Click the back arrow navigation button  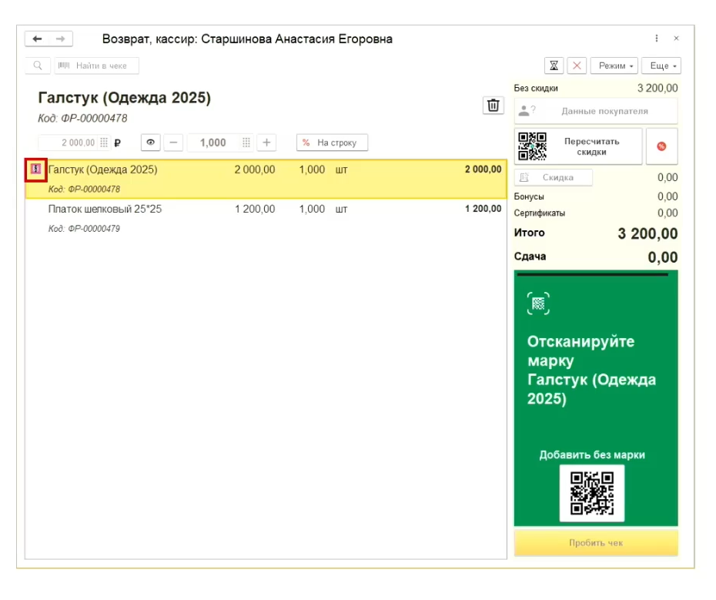(37, 39)
